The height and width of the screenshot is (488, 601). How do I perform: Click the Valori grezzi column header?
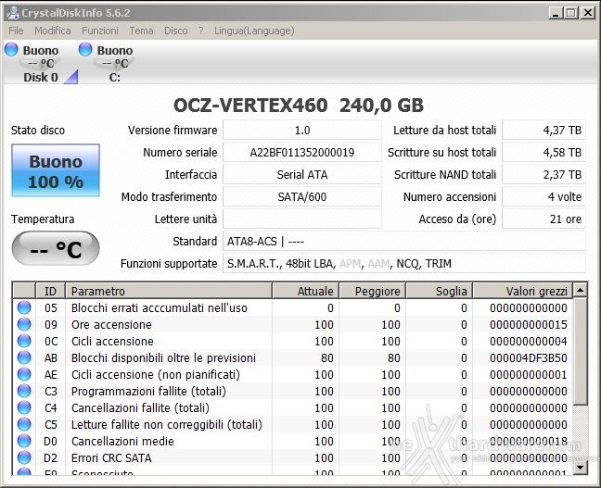523,291
